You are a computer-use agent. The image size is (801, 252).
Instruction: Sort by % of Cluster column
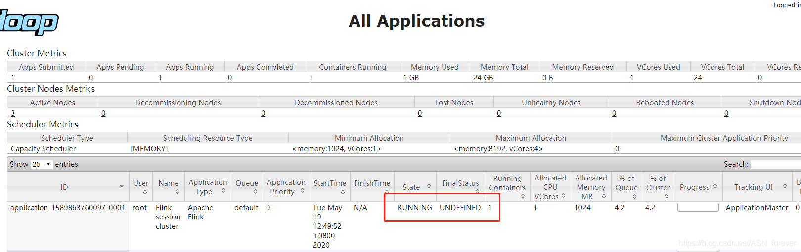(658, 187)
